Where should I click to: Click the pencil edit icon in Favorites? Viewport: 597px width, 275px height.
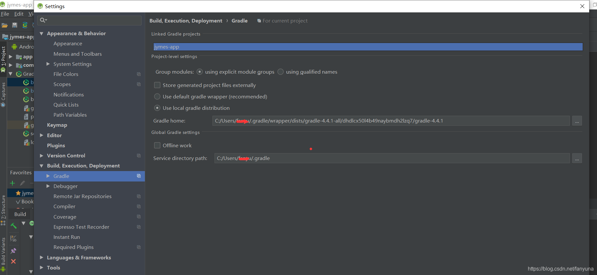23,183
